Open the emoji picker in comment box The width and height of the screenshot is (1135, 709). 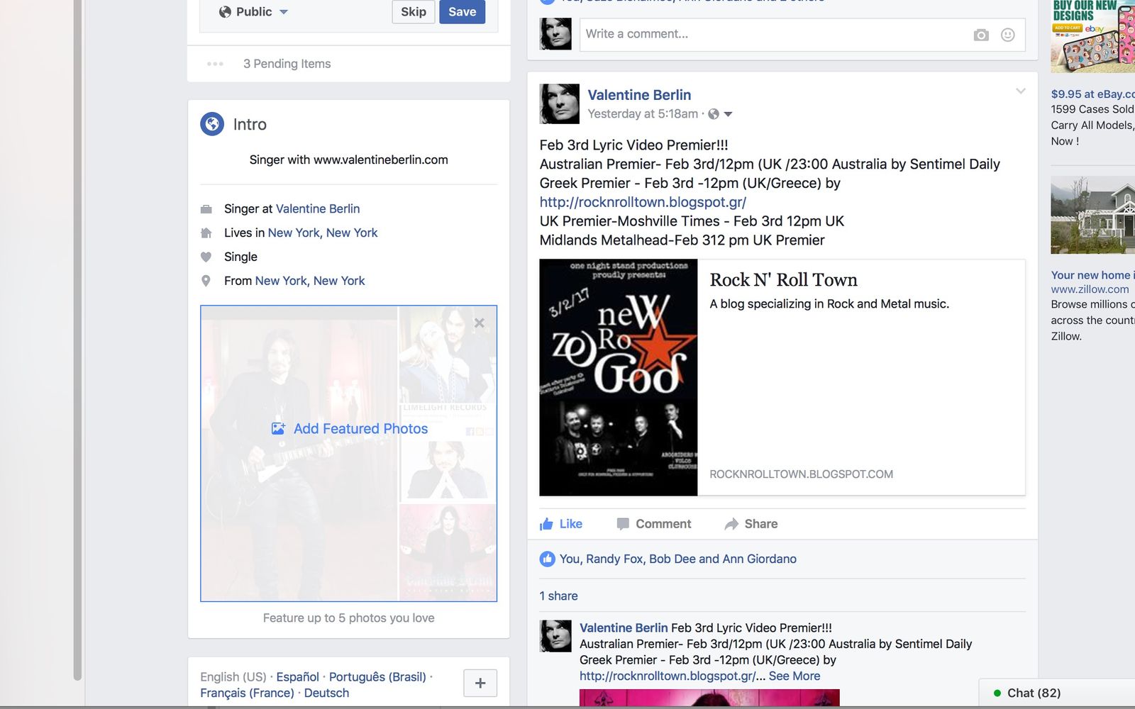coord(1007,35)
